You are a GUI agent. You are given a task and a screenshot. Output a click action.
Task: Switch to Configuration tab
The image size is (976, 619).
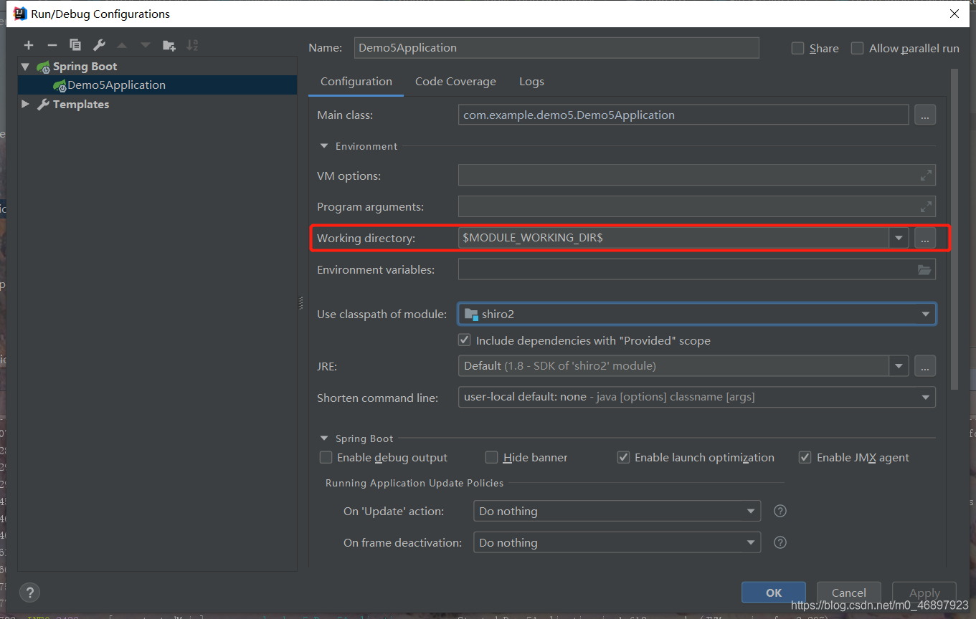356,82
